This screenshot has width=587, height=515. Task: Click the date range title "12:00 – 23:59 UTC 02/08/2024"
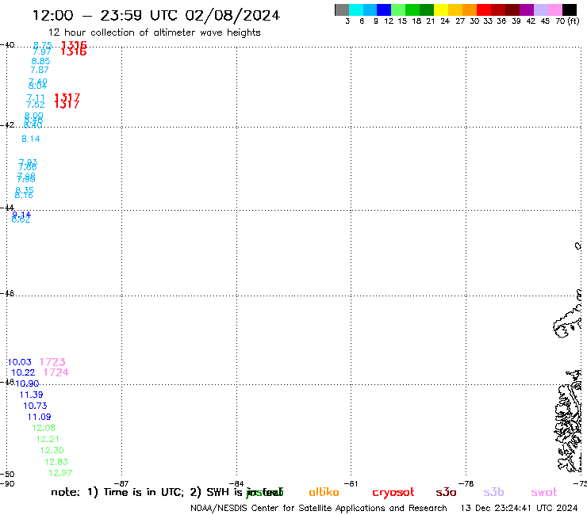[x=156, y=16]
